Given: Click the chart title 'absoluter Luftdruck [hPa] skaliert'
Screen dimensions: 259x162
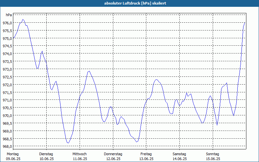Looking at the screenshot, I should coord(135,3).
